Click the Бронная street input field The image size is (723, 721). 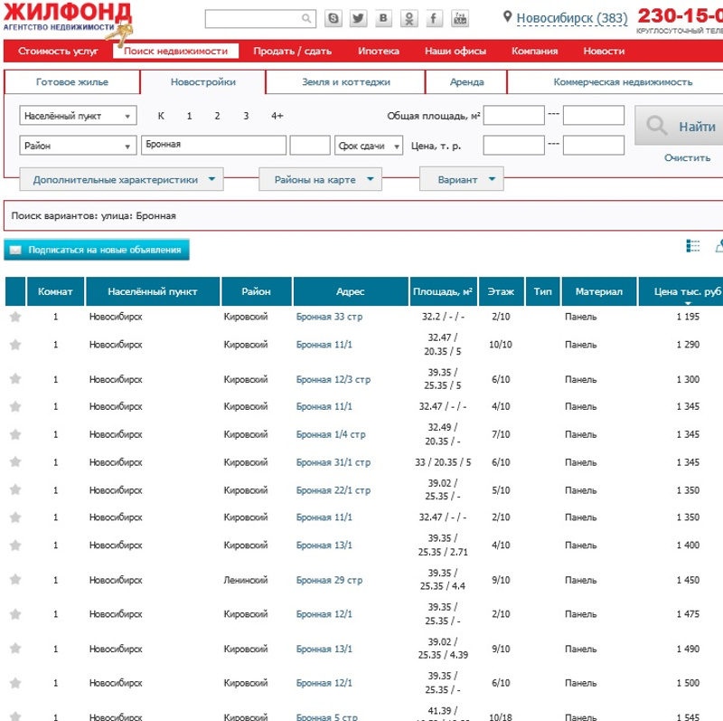(x=213, y=146)
